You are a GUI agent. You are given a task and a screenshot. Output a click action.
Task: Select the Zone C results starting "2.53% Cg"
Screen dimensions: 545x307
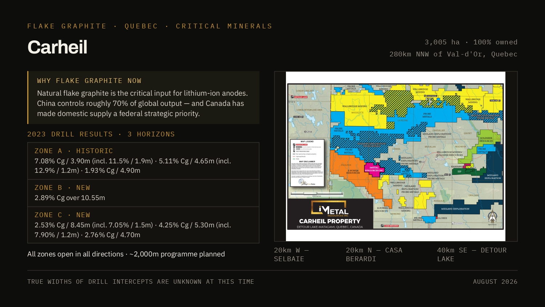coord(133,230)
